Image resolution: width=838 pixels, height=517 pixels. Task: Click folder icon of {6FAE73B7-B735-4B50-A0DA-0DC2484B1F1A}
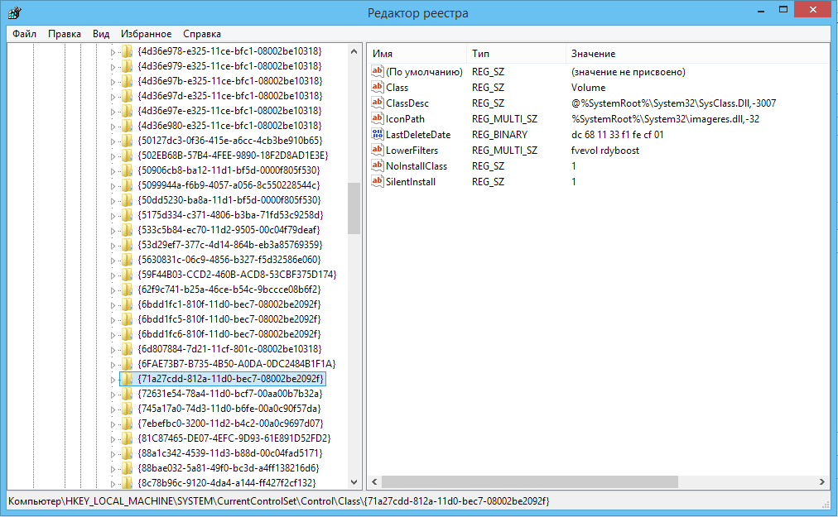127,364
